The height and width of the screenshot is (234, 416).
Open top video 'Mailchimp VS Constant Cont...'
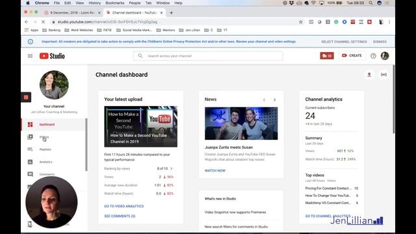328,203
